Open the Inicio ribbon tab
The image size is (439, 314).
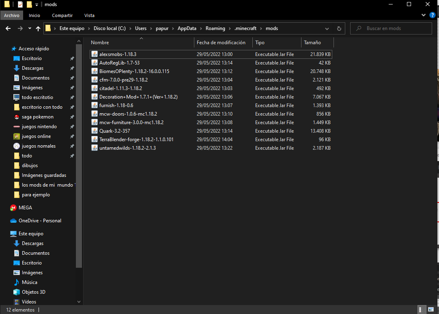tap(34, 15)
